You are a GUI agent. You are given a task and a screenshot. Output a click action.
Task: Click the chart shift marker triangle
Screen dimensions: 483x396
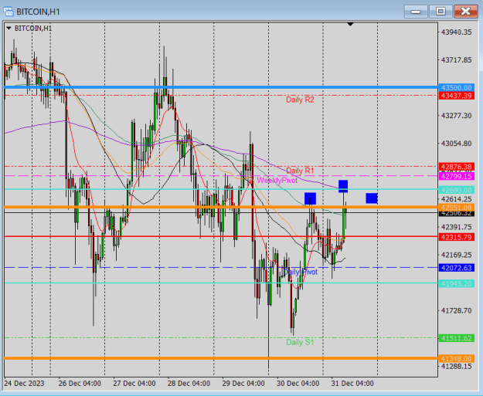(x=350, y=24)
